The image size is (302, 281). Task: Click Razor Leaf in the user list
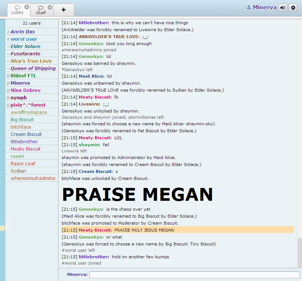[32, 163]
